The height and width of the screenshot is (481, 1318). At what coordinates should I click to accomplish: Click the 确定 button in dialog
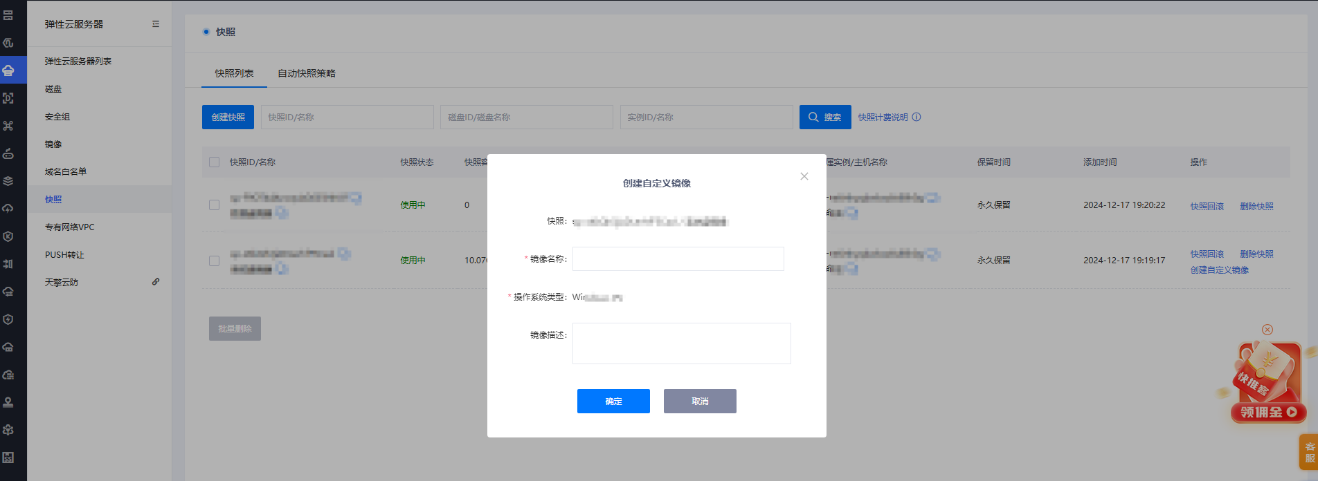coord(613,402)
